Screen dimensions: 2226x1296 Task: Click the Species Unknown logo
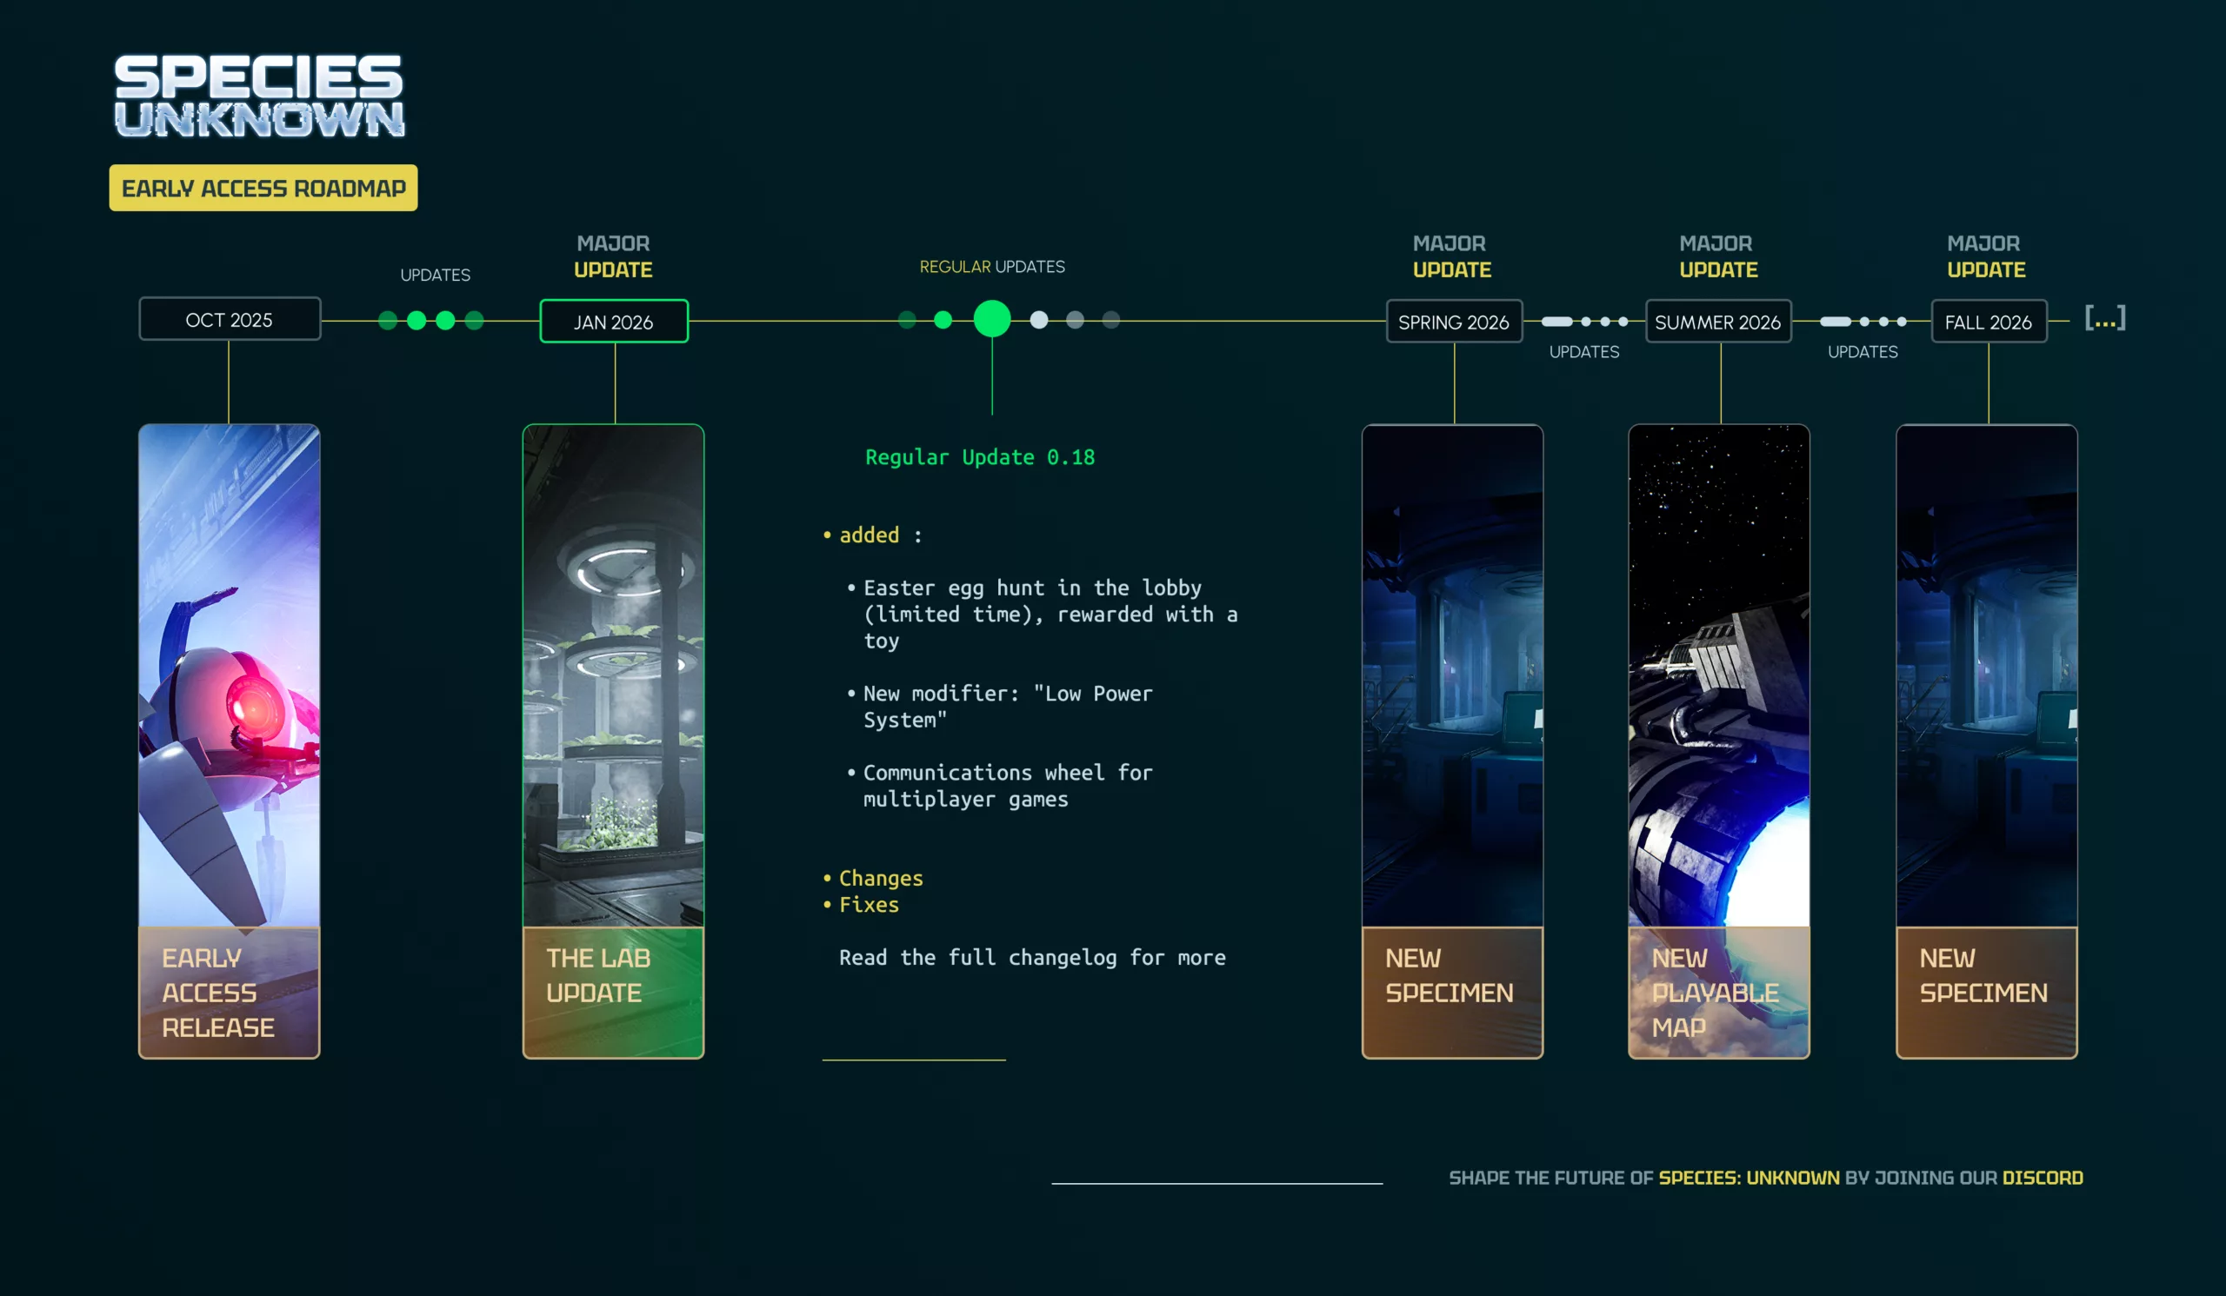coord(259,96)
